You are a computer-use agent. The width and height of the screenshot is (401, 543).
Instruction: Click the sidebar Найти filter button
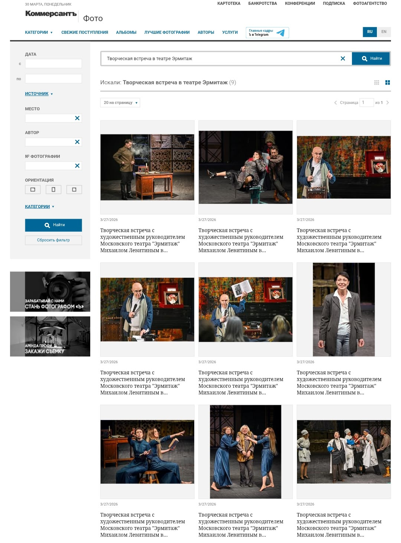coord(53,225)
